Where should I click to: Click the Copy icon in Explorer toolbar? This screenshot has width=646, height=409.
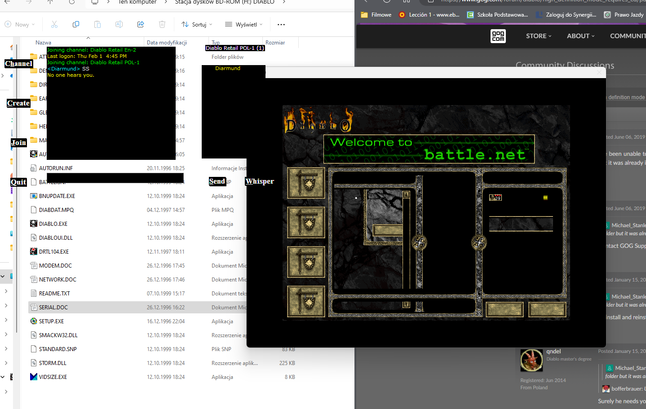(x=76, y=24)
